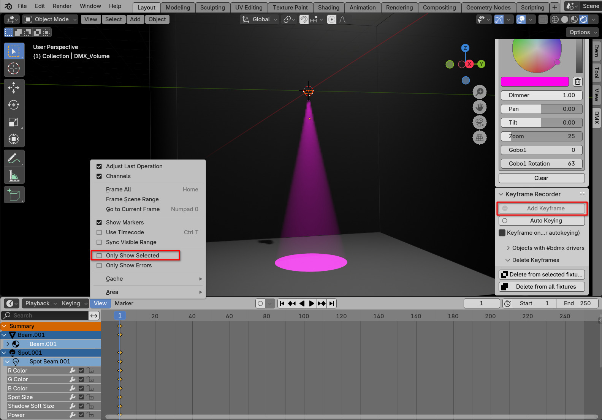Pick the Annotate tool
The height and width of the screenshot is (420, 602).
[x=14, y=158]
